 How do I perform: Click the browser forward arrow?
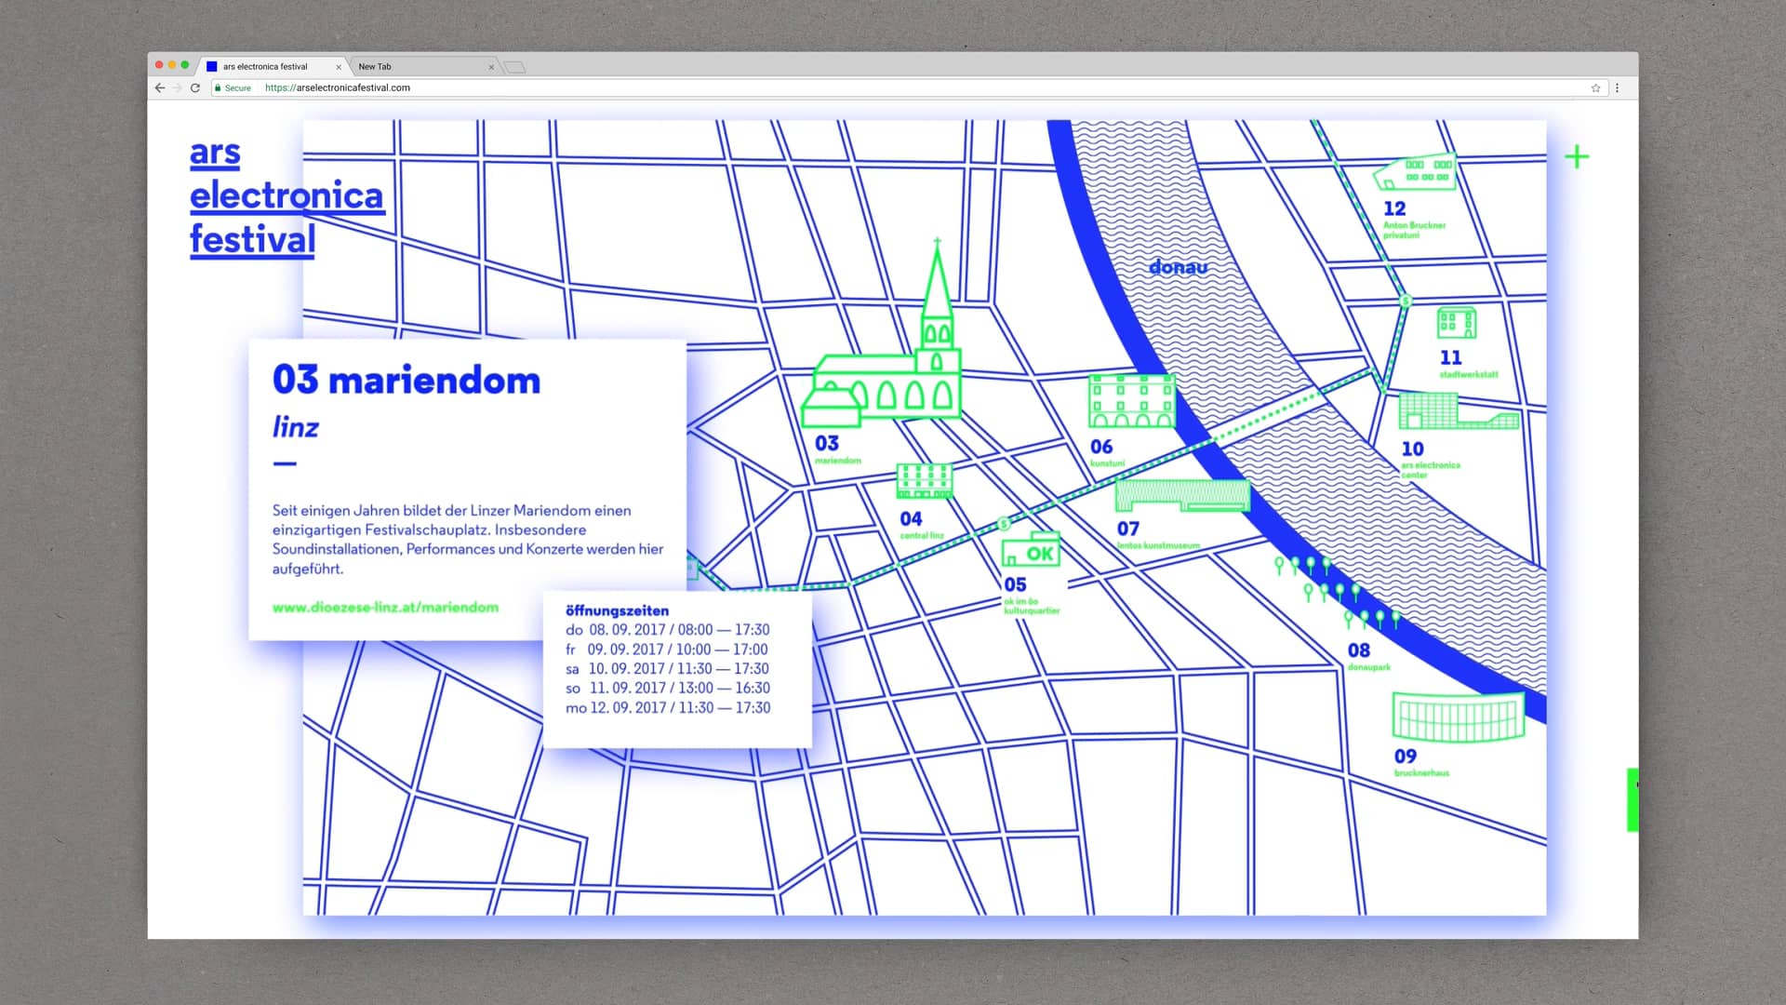pyautogui.click(x=177, y=87)
